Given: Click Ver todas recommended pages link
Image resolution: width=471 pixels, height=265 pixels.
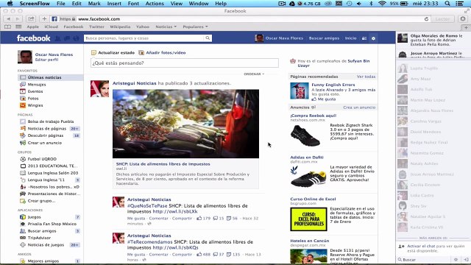Looking at the screenshot, I should click(x=366, y=77).
